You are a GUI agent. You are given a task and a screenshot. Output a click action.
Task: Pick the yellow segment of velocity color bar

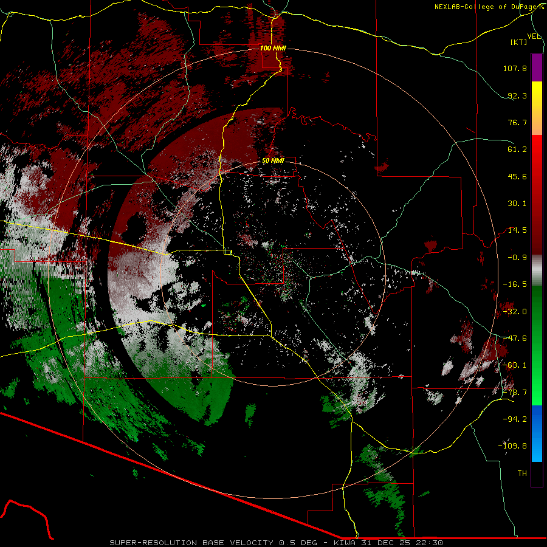tap(537, 96)
